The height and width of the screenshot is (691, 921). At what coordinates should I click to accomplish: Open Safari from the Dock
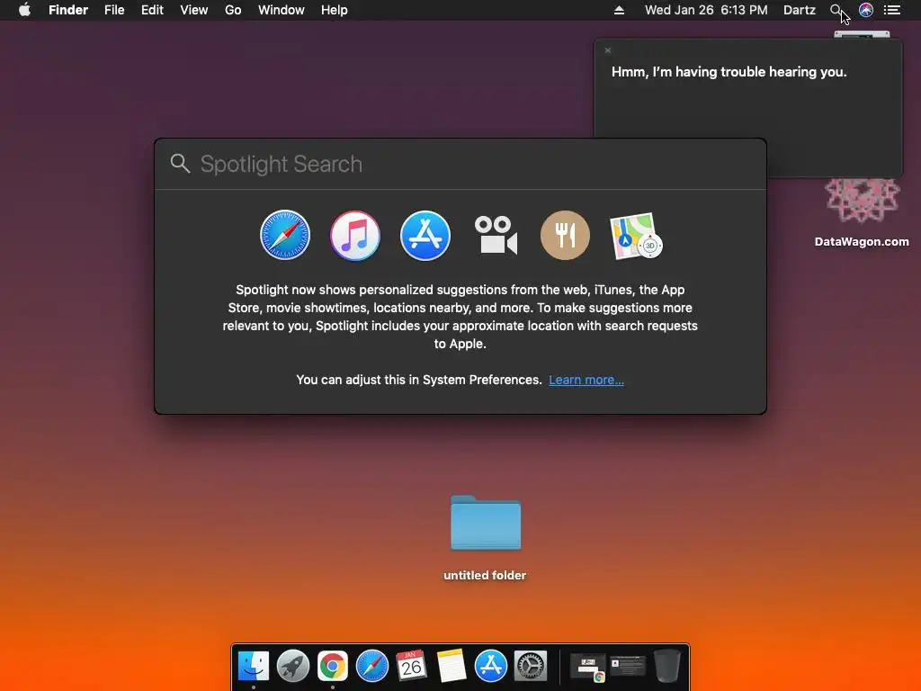371,666
